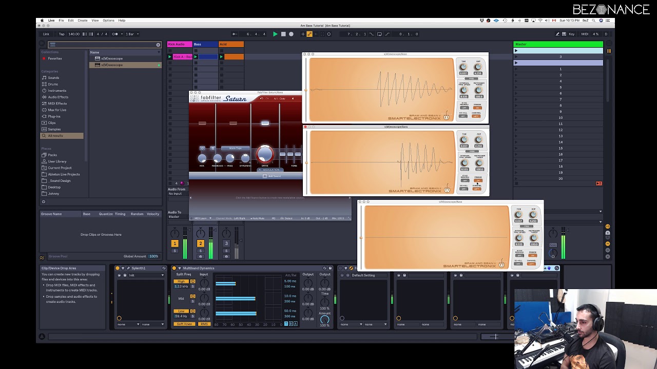Start playback with the Play button

[x=275, y=34]
